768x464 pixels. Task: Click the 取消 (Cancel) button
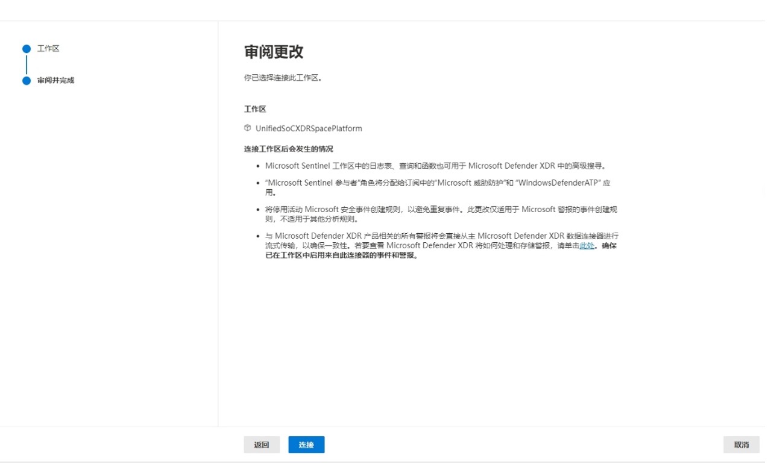(x=741, y=445)
